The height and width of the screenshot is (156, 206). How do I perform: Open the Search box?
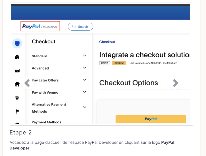(80, 27)
